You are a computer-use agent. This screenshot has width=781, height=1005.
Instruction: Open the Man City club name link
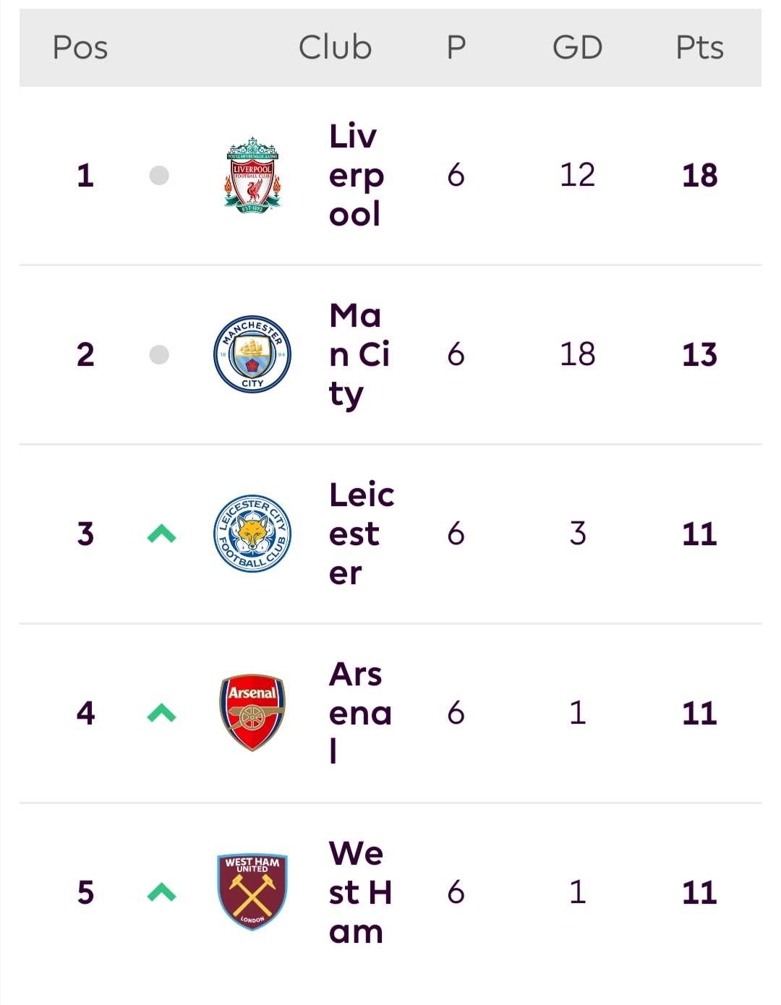[359, 354]
